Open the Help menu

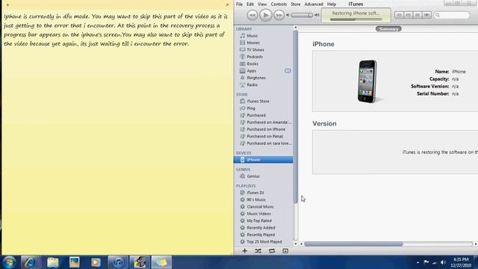point(332,4)
